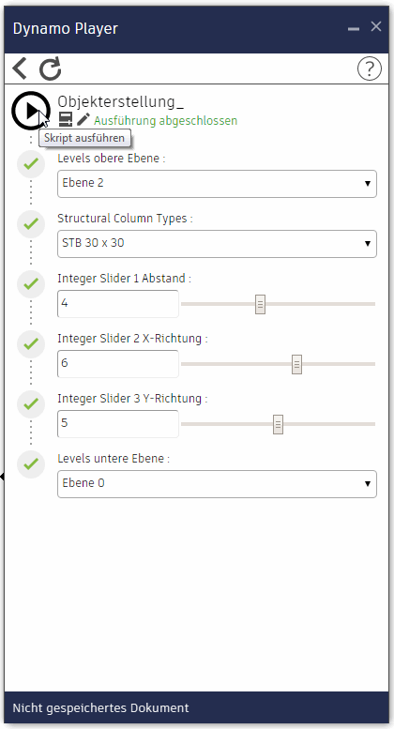The height and width of the screenshot is (729, 394).
Task: Click the X-Richtung value field showing 6
Action: pyautogui.click(x=118, y=364)
